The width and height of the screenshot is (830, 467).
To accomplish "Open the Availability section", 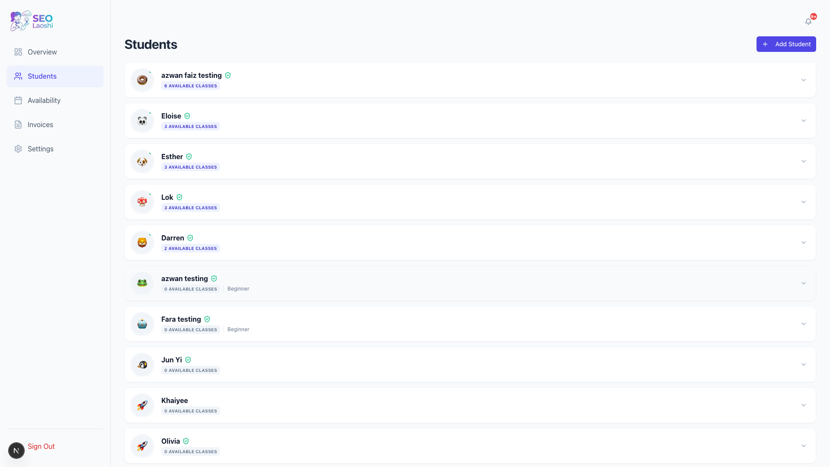I will pyautogui.click(x=44, y=100).
